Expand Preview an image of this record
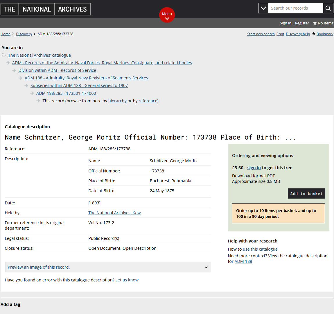334x314 pixels. click(39, 267)
